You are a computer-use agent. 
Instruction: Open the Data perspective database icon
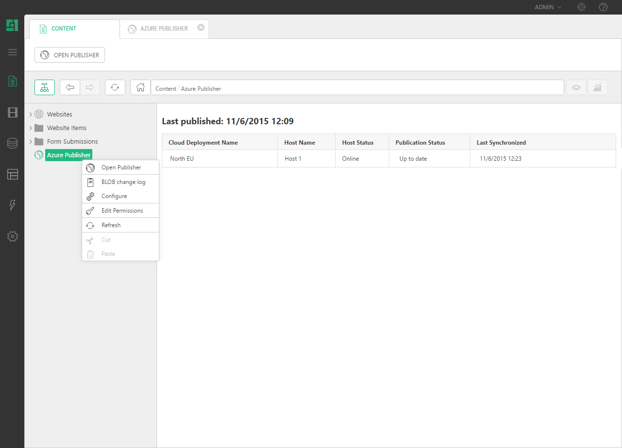click(x=13, y=143)
